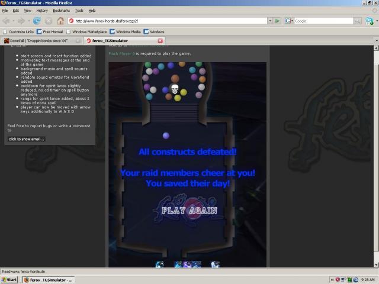Screen dimensions: 379x284
Task: Open the Back history dropdown arrow
Action: [x=13, y=21]
